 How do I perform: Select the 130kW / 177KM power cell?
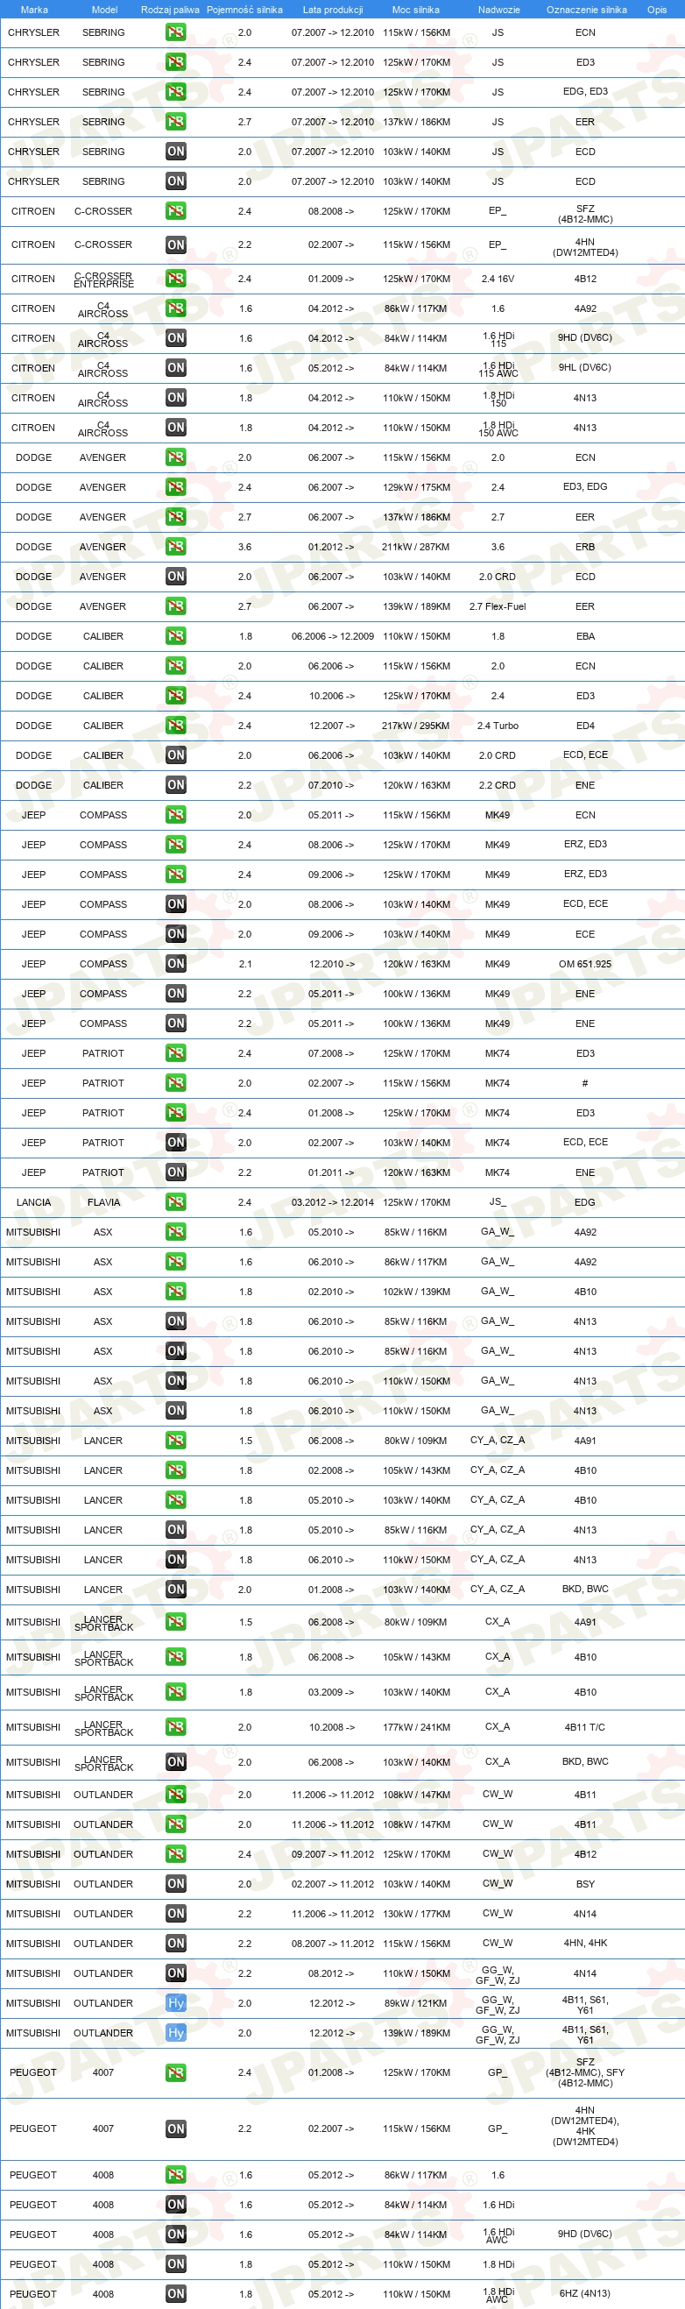pyautogui.click(x=416, y=1914)
